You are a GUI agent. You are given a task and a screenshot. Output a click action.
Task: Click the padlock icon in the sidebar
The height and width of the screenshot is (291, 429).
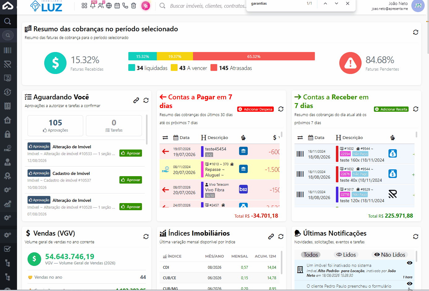(8, 134)
